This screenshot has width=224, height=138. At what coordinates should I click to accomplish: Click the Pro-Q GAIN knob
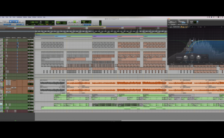(x=192, y=57)
